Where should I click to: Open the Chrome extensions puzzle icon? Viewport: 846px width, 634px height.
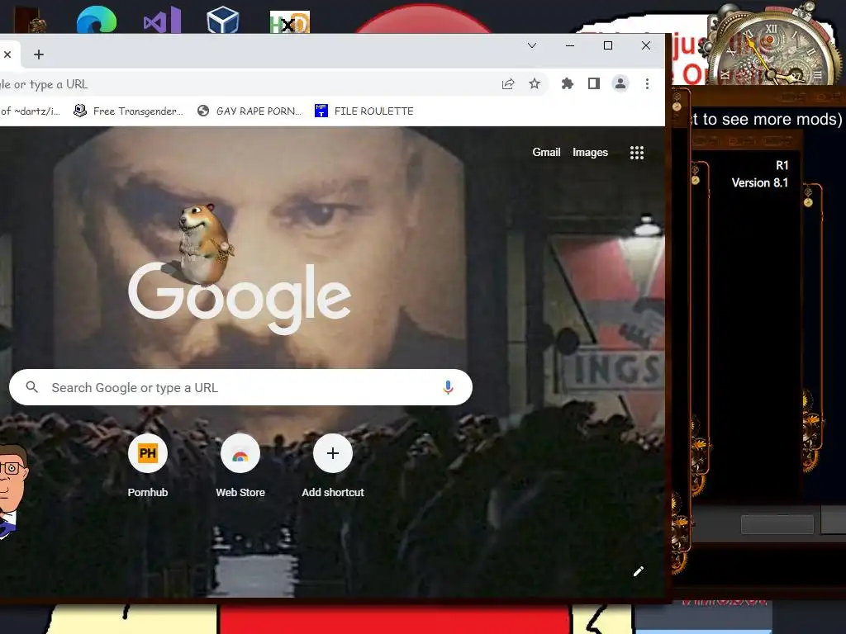click(567, 83)
